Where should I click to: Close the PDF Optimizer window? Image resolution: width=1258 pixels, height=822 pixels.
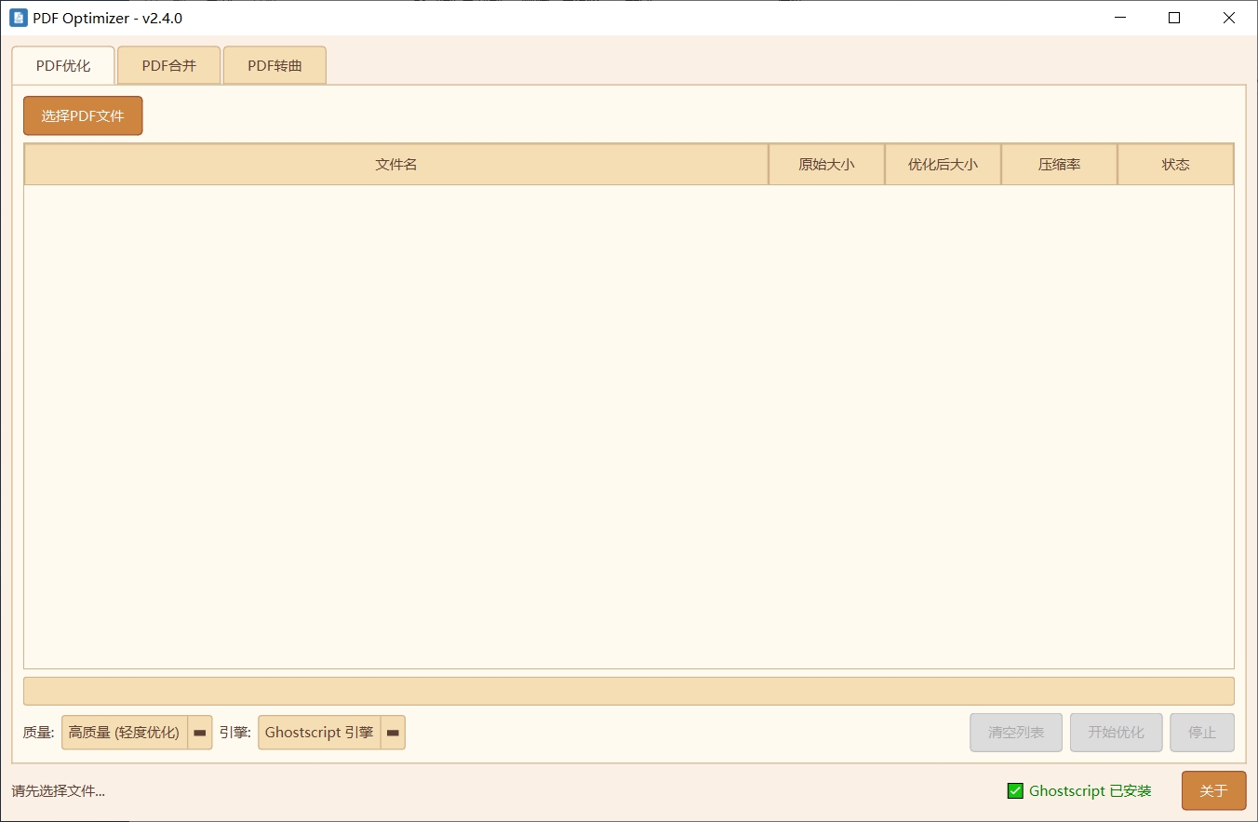click(x=1228, y=18)
